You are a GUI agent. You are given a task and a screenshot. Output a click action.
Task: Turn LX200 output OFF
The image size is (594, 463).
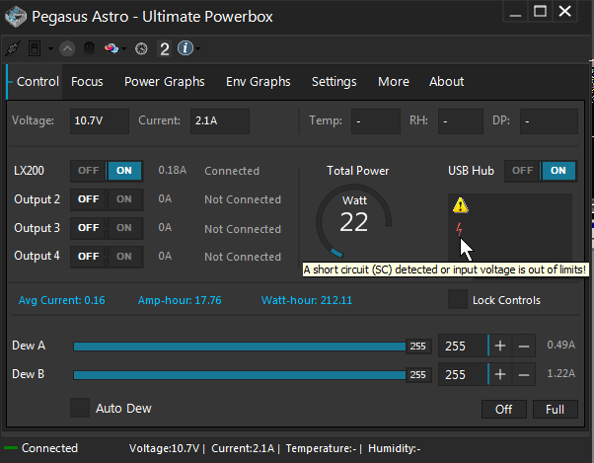click(89, 171)
